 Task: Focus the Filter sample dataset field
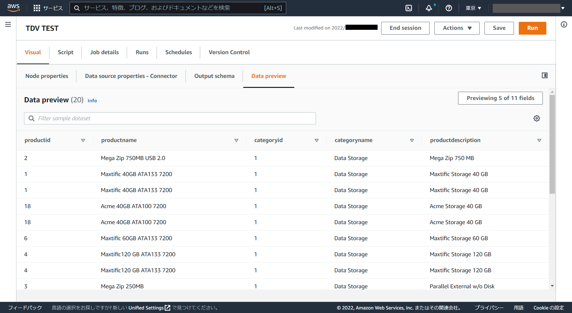[170, 118]
